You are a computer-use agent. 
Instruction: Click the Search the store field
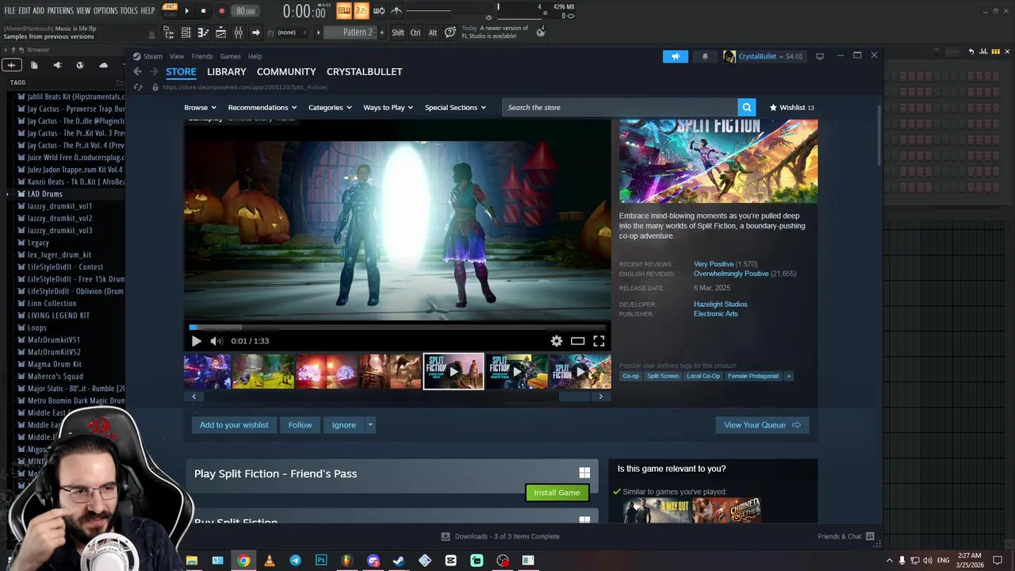click(620, 107)
